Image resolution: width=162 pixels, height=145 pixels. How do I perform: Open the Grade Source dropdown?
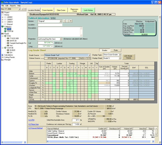point(89,55)
